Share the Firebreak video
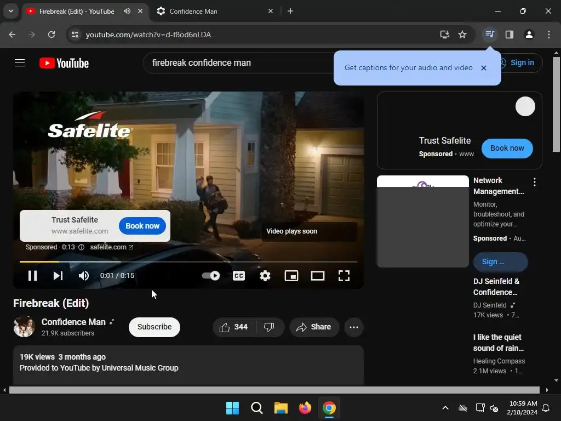Viewport: 561px width, 421px height. [x=314, y=327]
